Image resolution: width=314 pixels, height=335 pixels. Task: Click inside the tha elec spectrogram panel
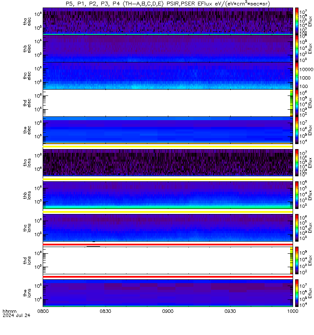(168, 21)
